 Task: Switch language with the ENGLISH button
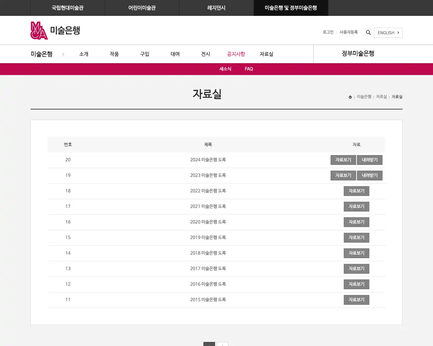(388, 33)
